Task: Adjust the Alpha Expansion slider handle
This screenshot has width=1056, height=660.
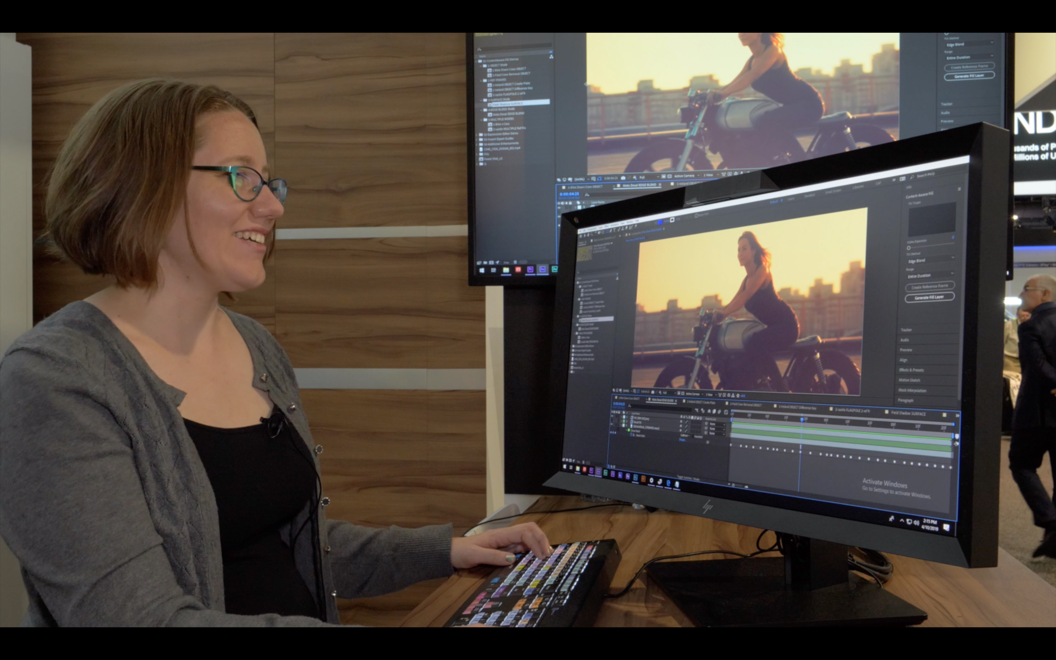Action: click(x=909, y=248)
